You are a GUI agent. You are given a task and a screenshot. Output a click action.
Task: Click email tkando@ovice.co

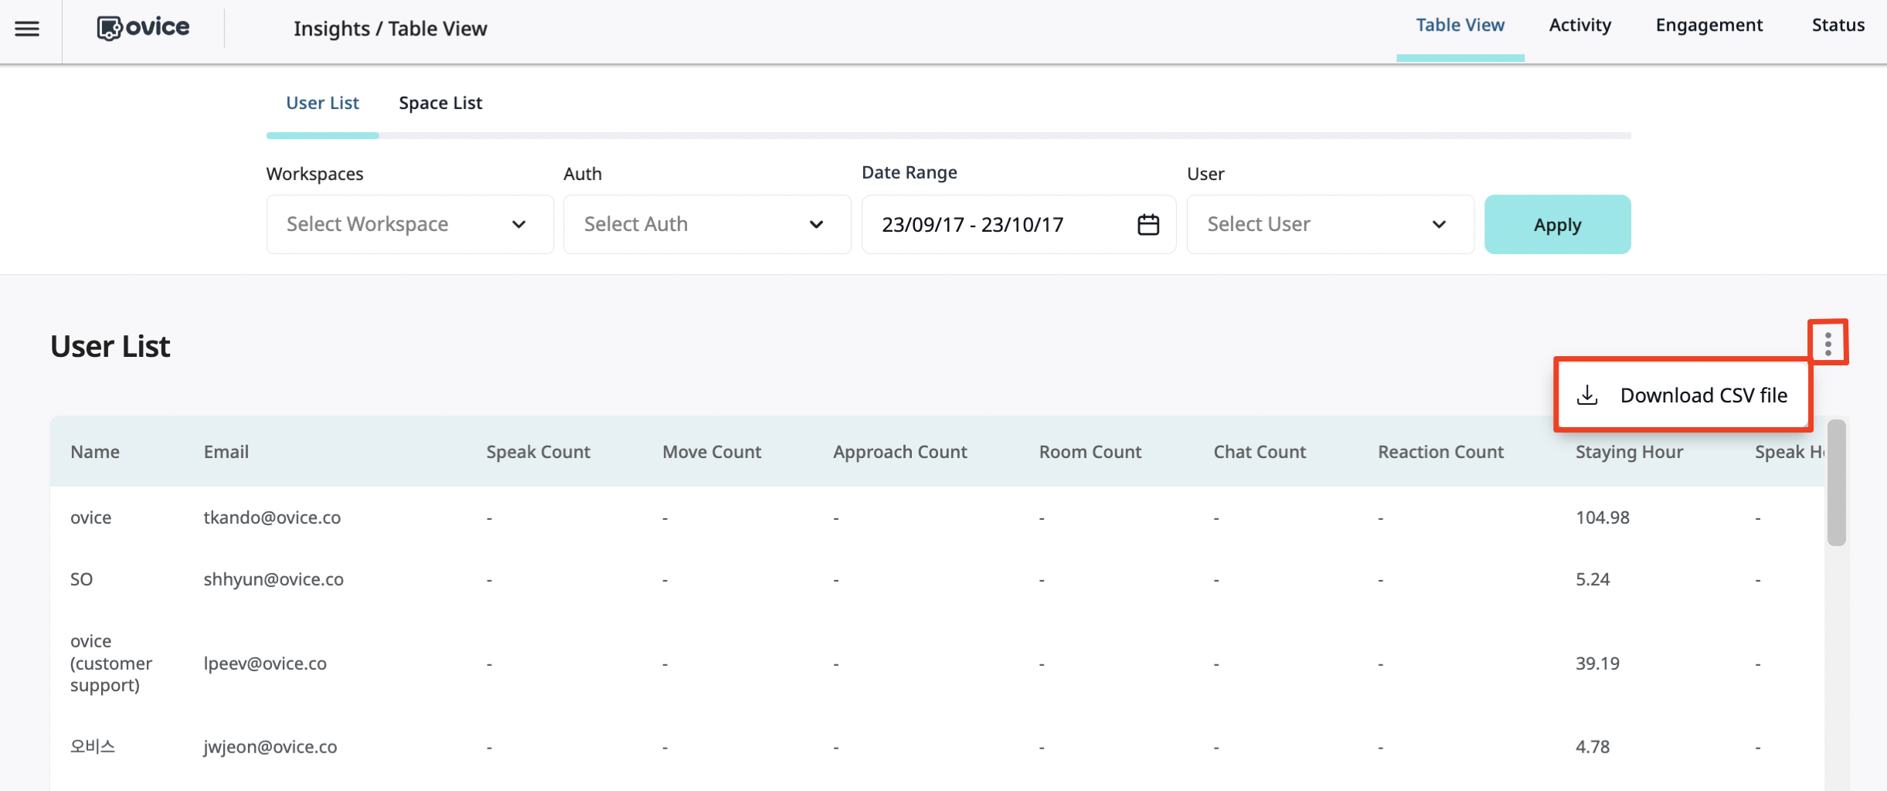(x=272, y=518)
